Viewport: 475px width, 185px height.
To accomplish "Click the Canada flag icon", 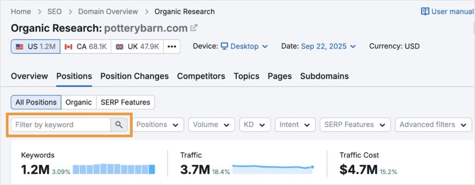I will point(69,47).
